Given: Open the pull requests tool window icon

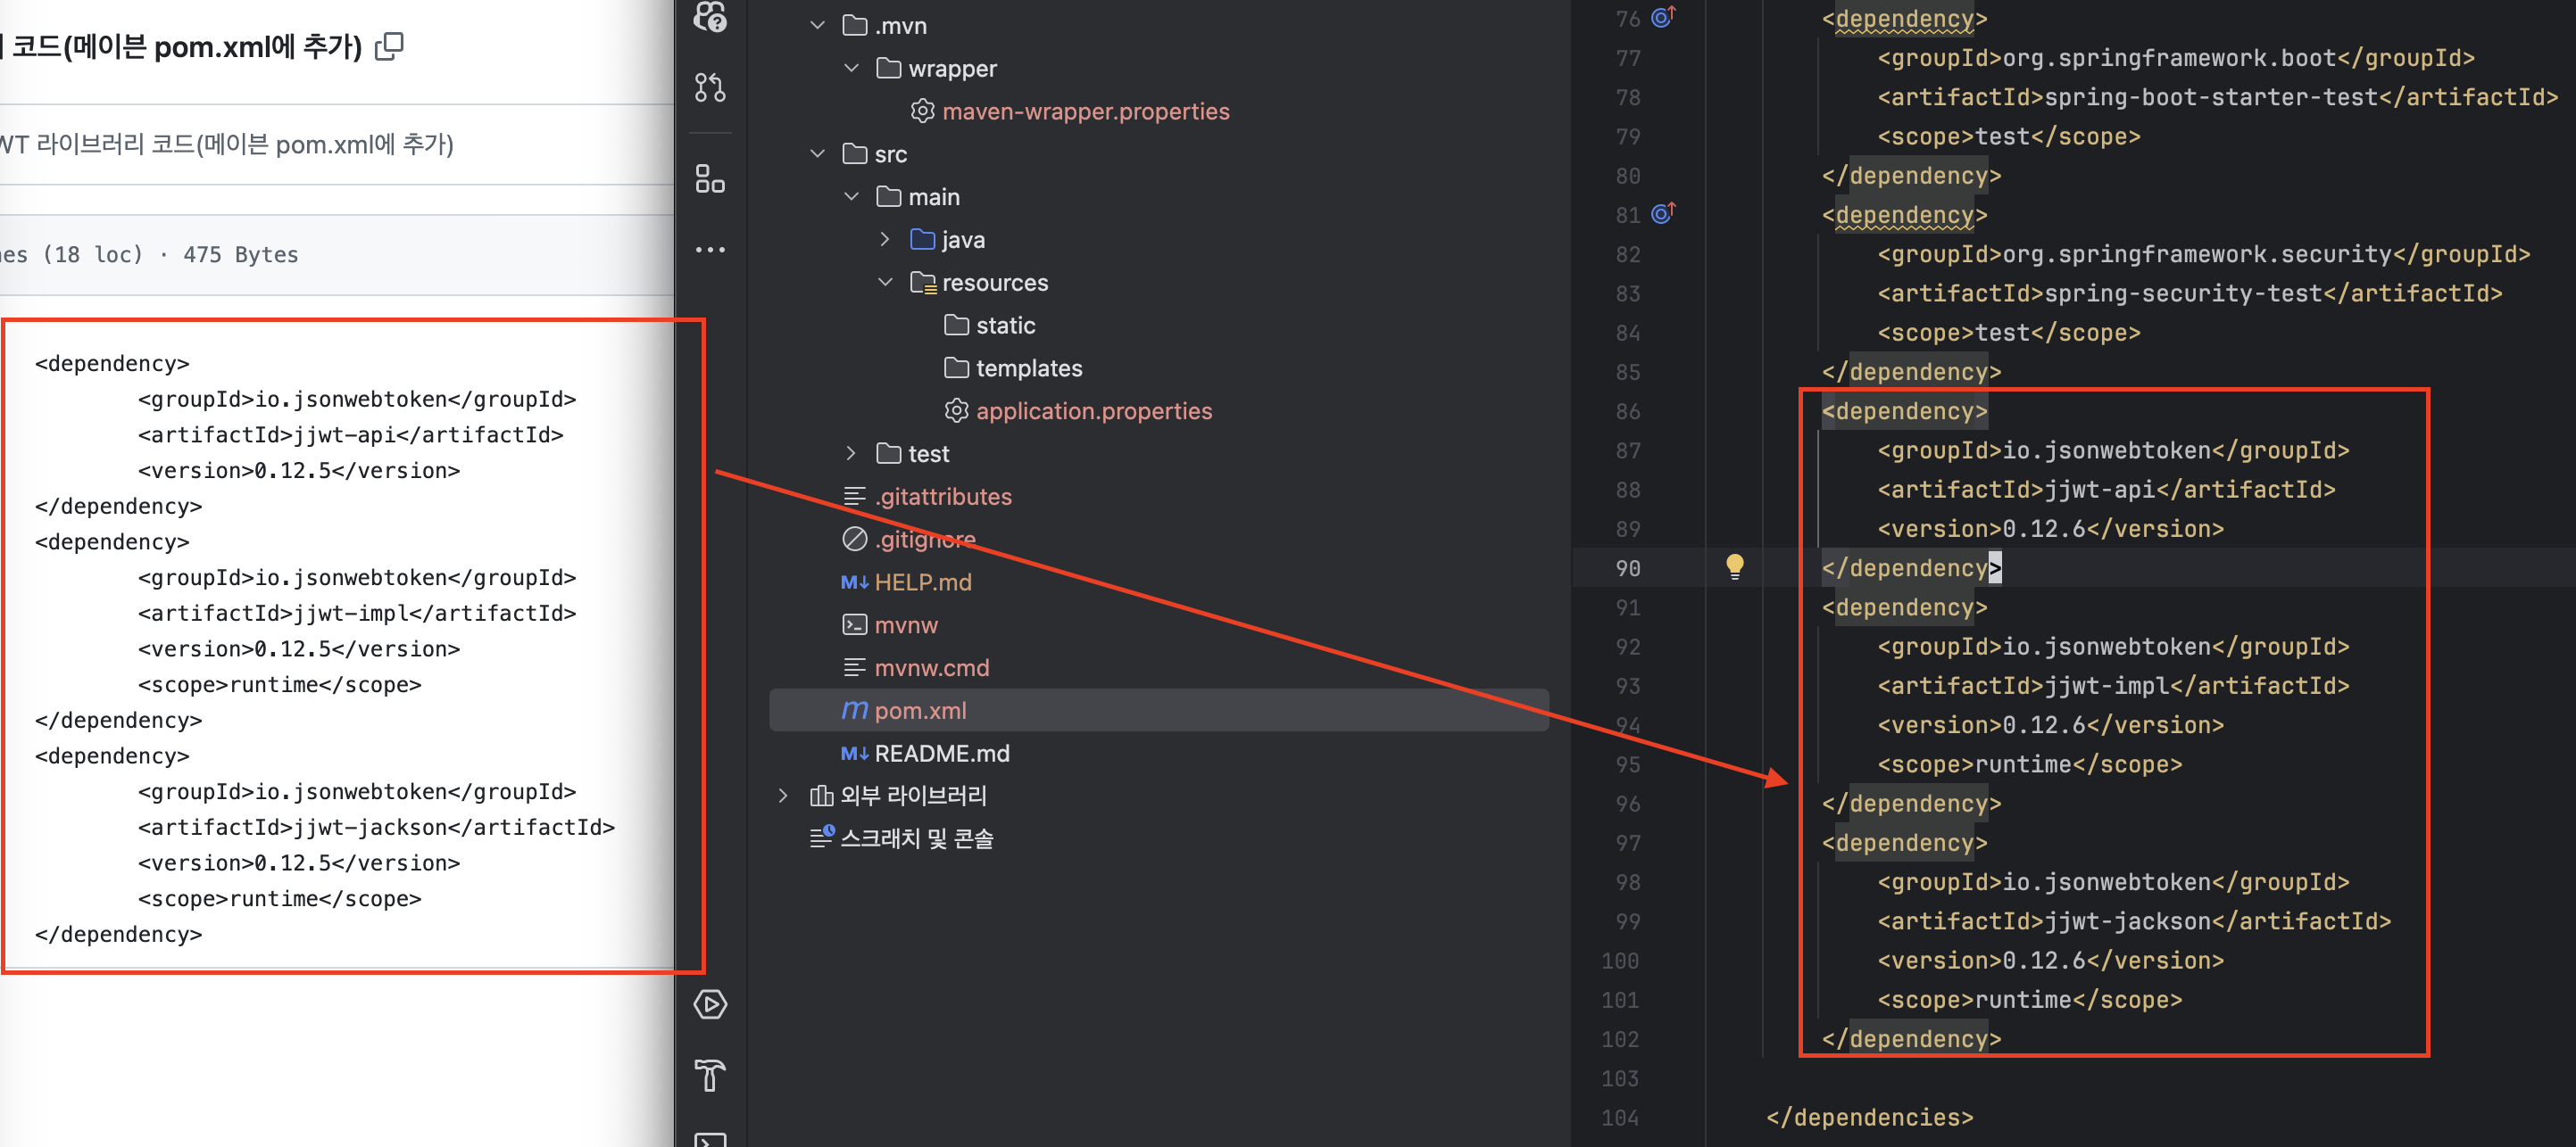Looking at the screenshot, I should (x=710, y=88).
